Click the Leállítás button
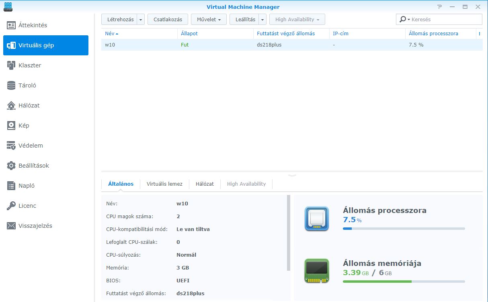Viewport: 488px width, 302px height. (x=245, y=20)
